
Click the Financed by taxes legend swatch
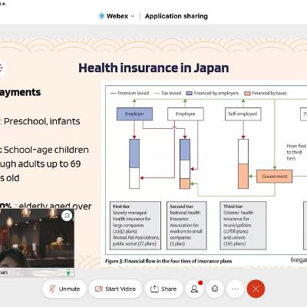(x=247, y=94)
